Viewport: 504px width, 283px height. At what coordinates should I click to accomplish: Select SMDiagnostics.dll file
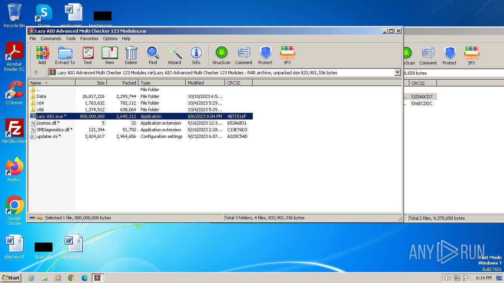(x=141, y=130)
